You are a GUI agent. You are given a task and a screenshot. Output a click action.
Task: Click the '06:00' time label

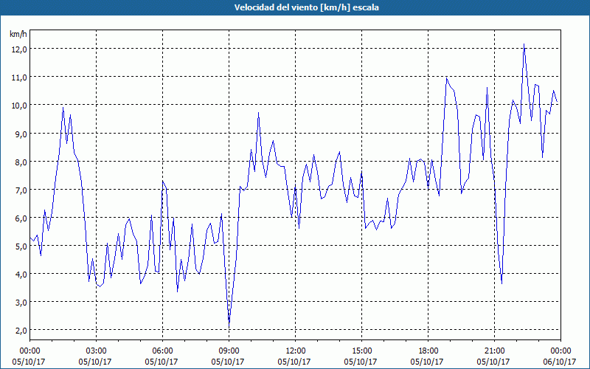coord(162,351)
